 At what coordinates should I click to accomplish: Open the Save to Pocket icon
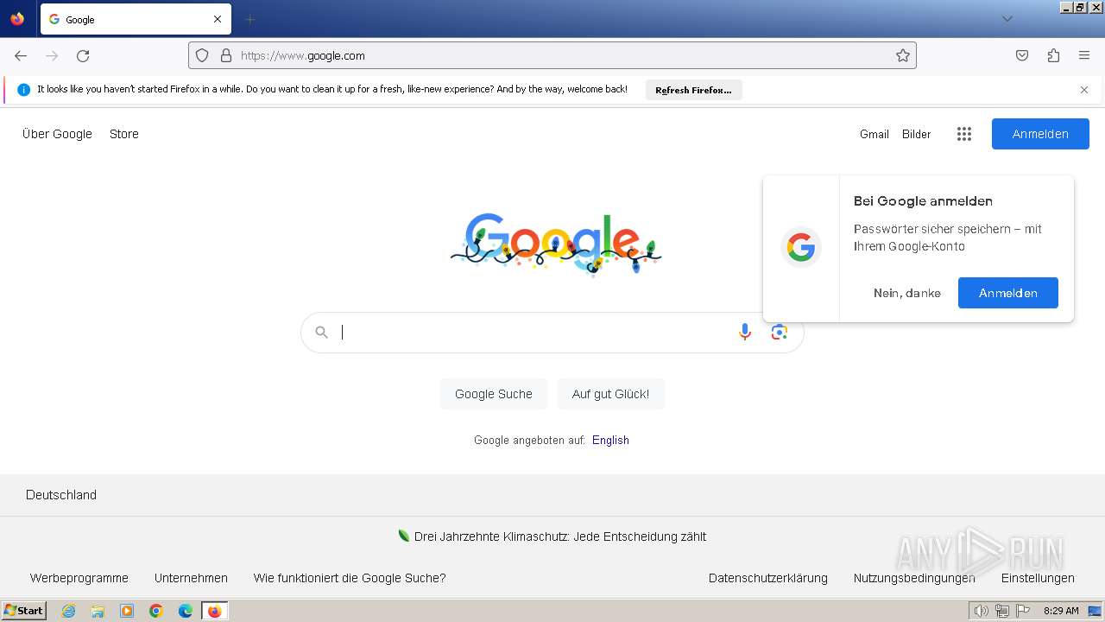click(1022, 55)
